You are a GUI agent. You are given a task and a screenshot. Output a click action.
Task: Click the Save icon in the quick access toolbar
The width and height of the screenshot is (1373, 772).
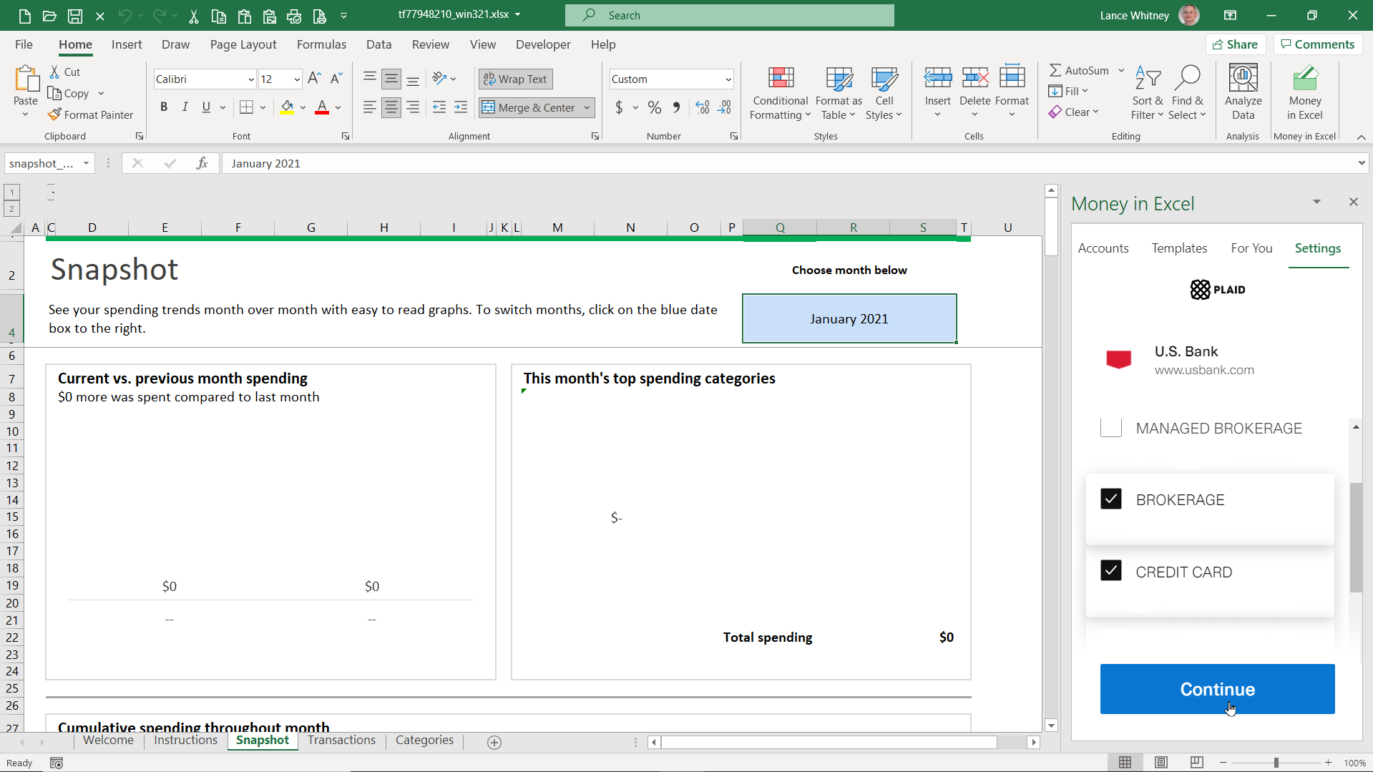(75, 15)
